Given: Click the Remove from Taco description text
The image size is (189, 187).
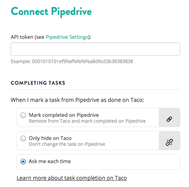Looking at the screenshot, I should pos(87,121).
